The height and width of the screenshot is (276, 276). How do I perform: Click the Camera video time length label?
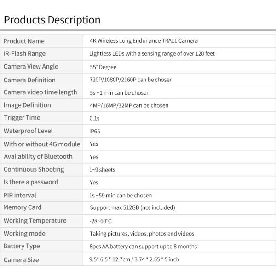pos(40,92)
